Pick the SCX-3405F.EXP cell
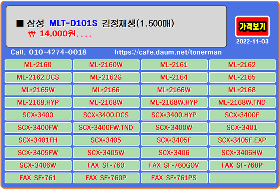Viewport: 280px width, 189px height. point(242,140)
